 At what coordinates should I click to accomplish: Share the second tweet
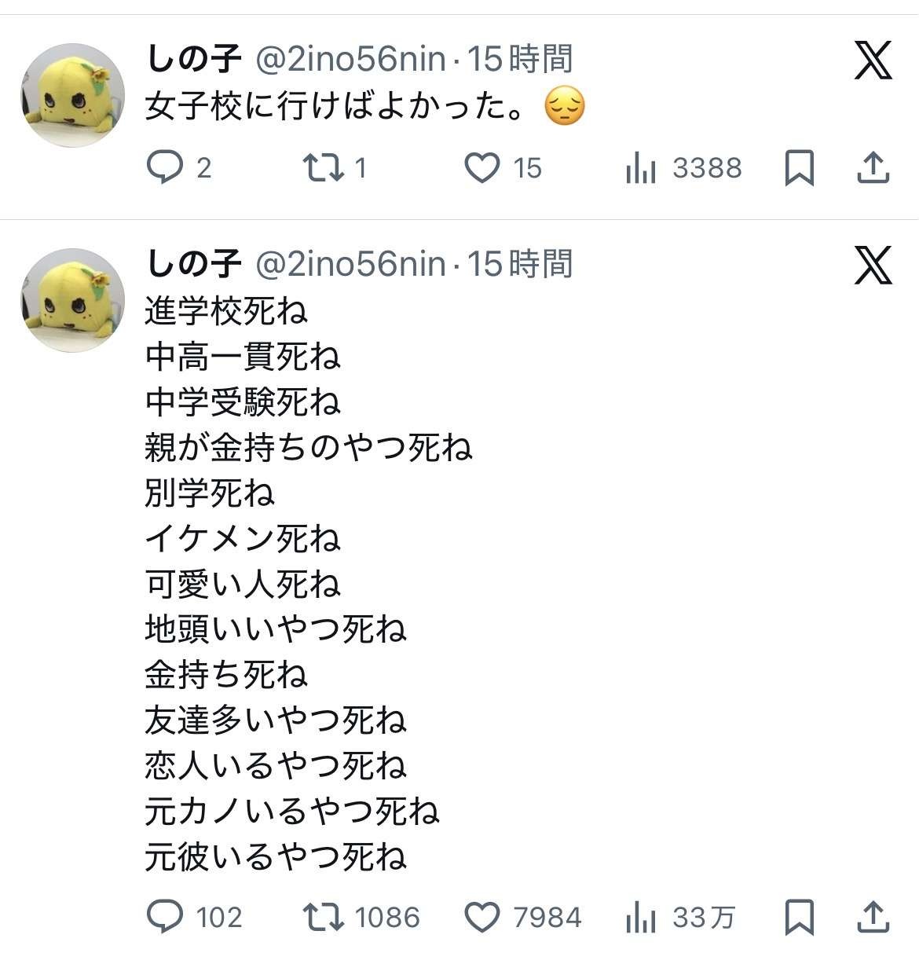873,917
